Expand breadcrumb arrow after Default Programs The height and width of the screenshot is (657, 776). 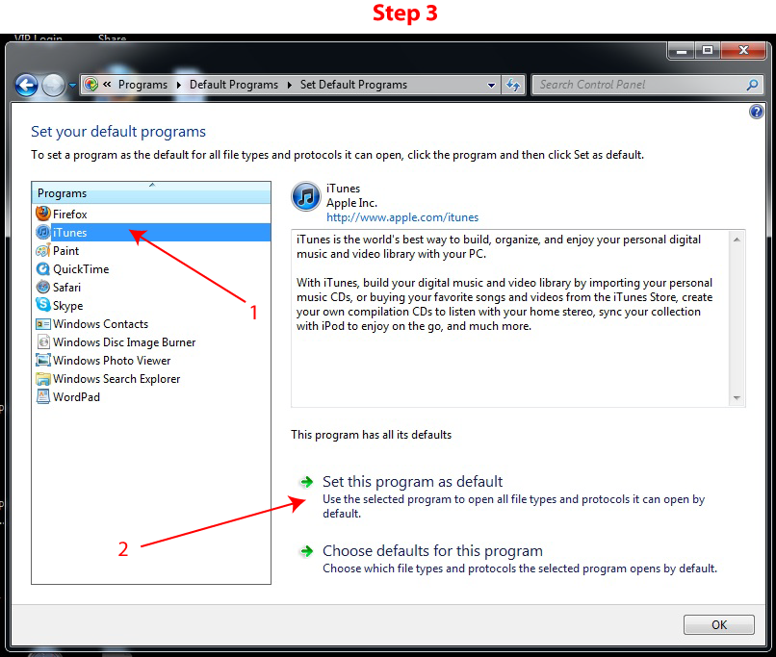tap(290, 85)
